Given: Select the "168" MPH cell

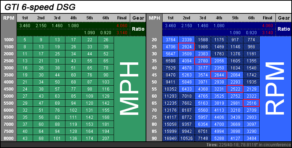Looking at the screenshot, I should point(106,117).
